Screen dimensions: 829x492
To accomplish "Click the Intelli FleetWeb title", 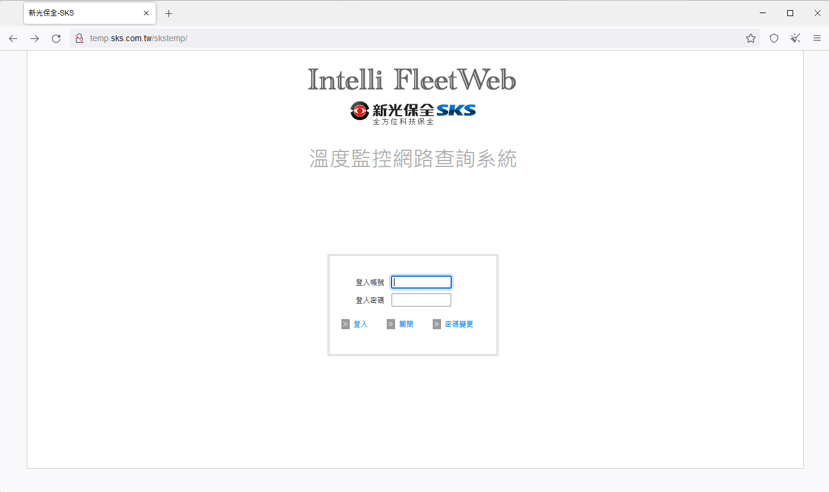I will (412, 80).
